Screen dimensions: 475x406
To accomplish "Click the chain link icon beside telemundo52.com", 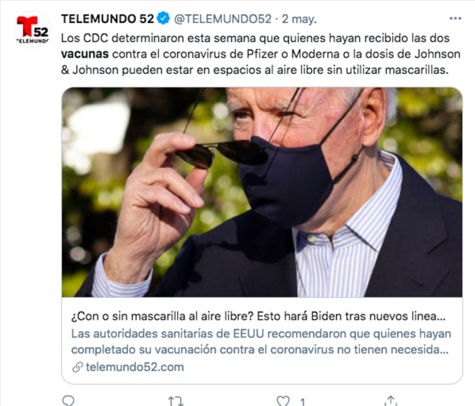I will click(x=77, y=367).
